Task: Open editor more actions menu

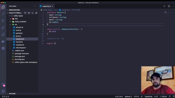Action: tap(173, 6)
